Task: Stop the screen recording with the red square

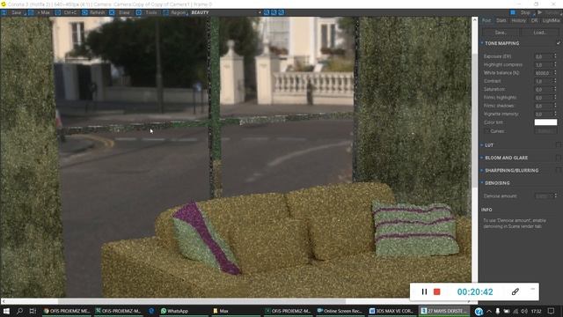Action: coord(437,291)
